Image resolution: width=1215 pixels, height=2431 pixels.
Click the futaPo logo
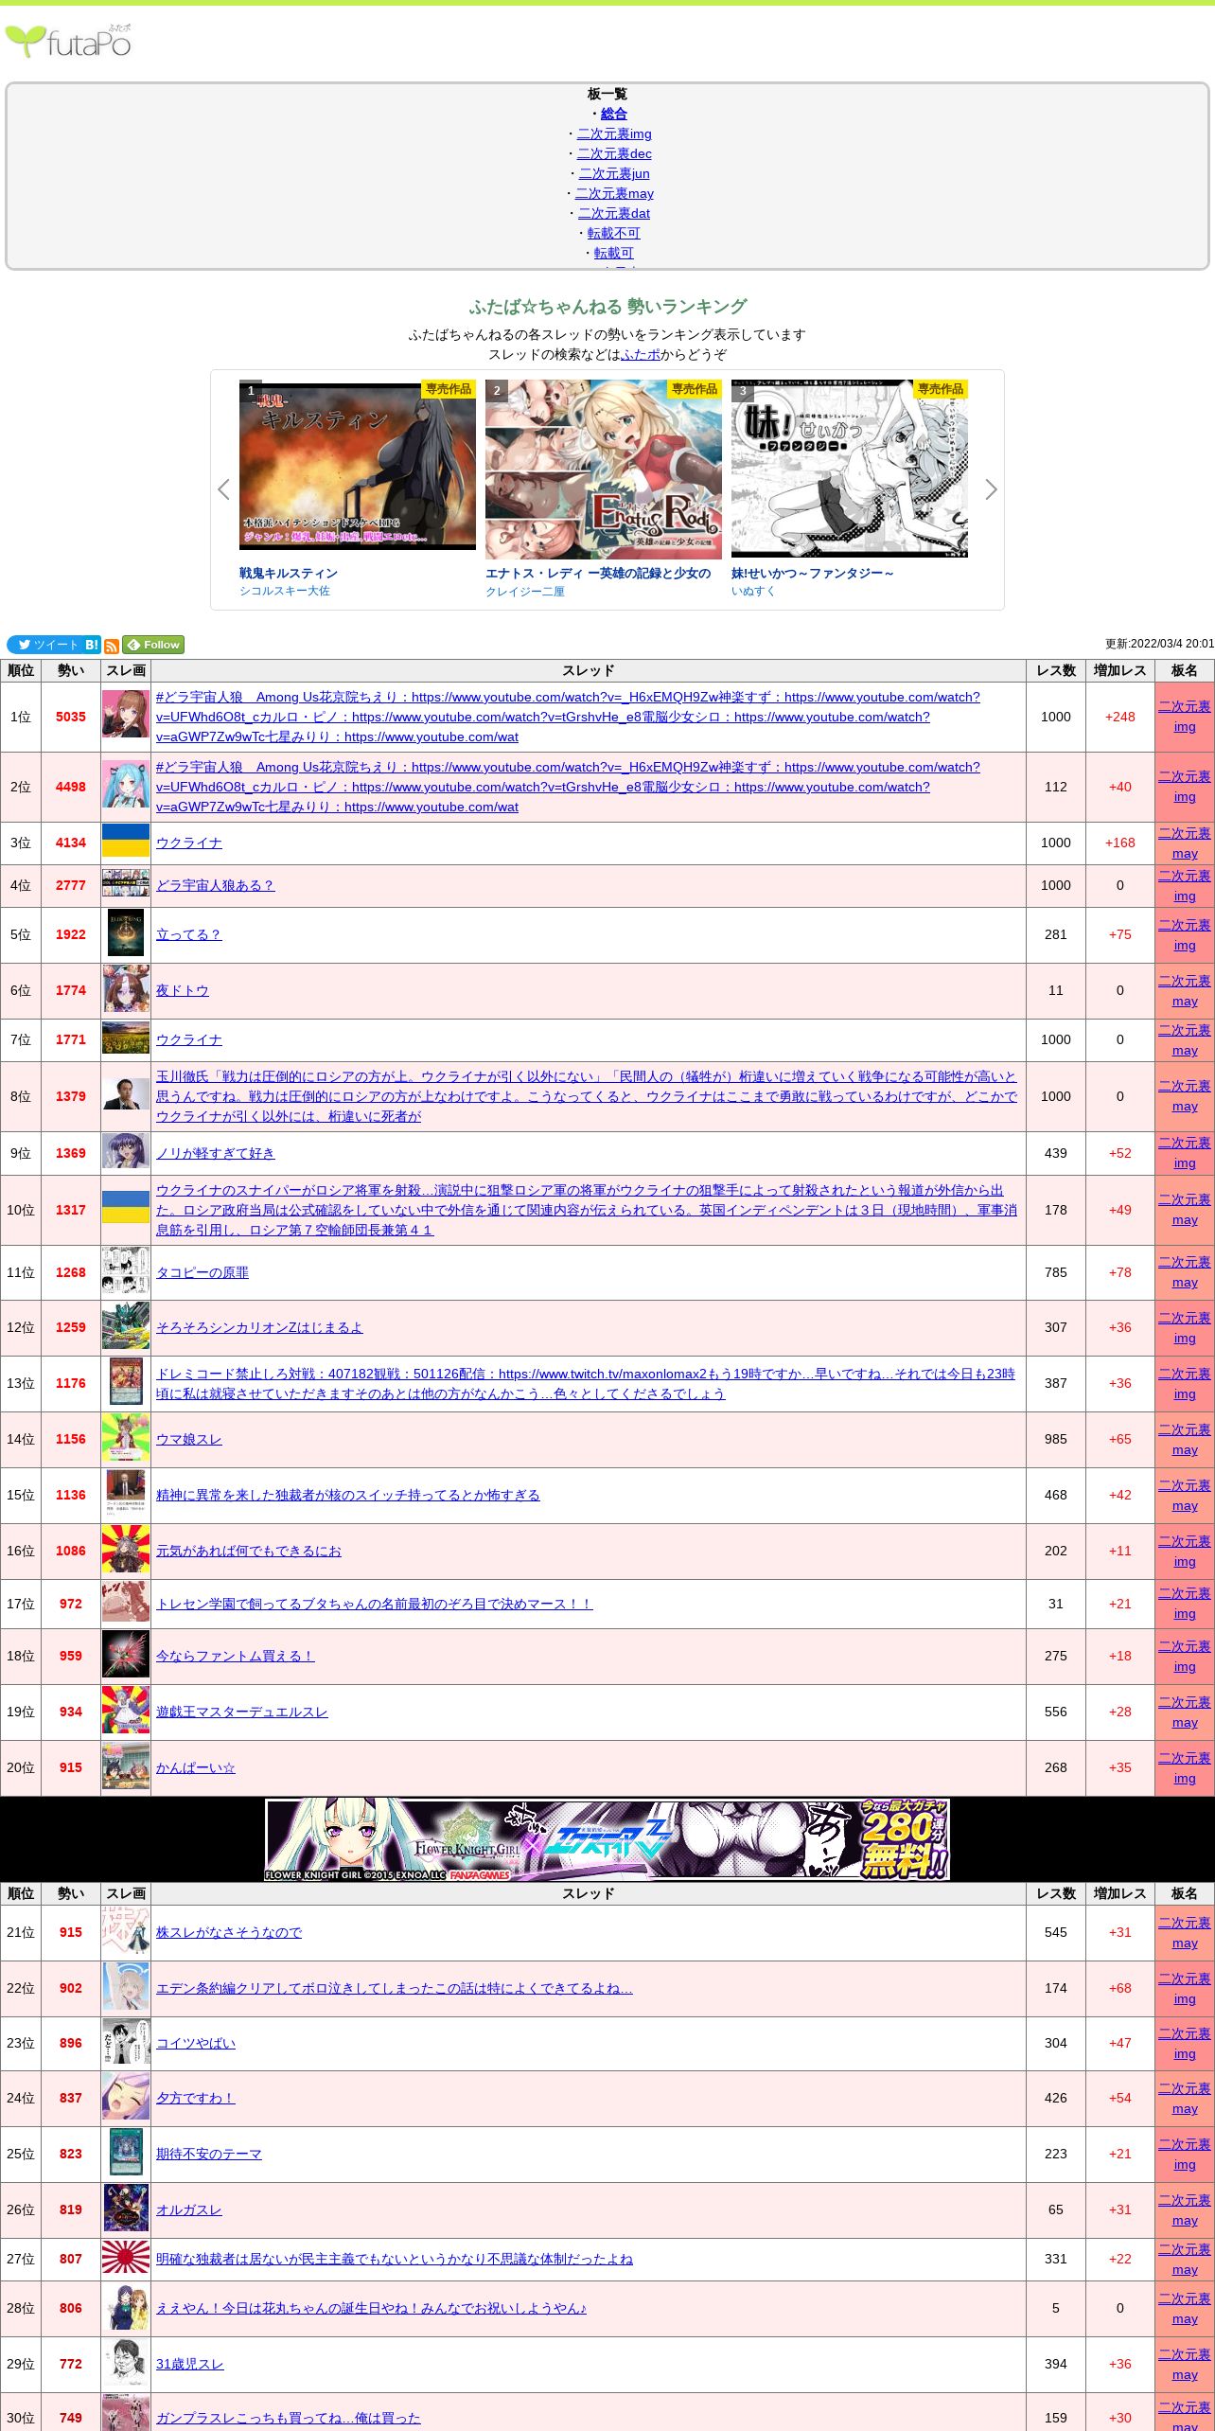(68, 42)
